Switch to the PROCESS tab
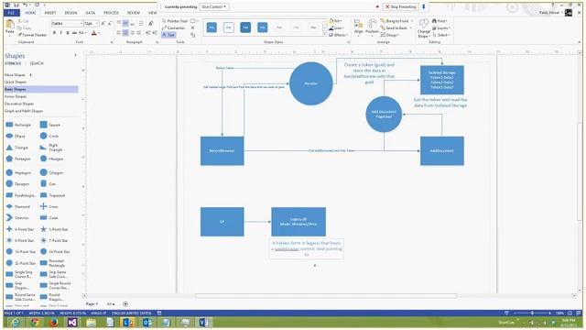The width and height of the screenshot is (586, 330). (111, 13)
